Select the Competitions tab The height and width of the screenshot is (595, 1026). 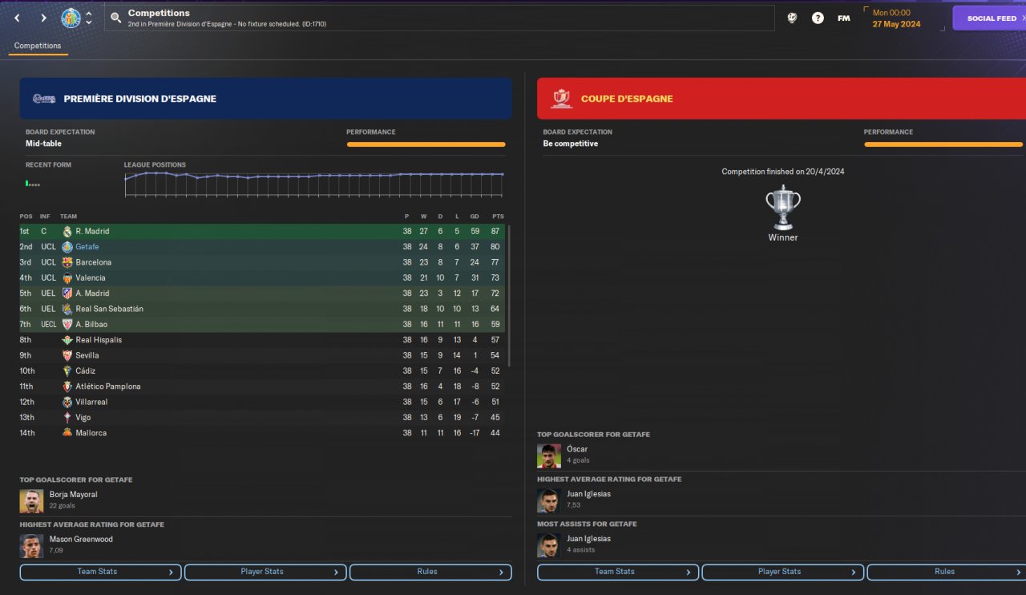(x=38, y=46)
